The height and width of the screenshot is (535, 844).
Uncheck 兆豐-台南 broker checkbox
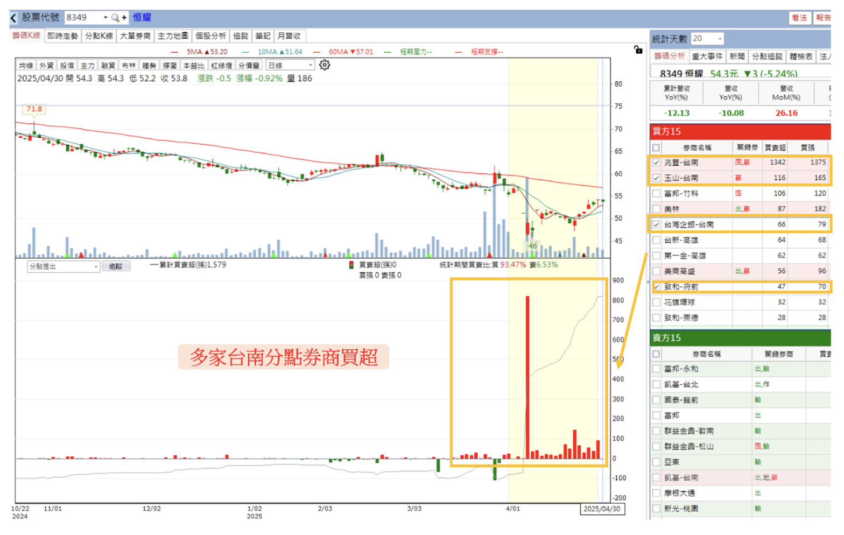pyautogui.click(x=656, y=163)
